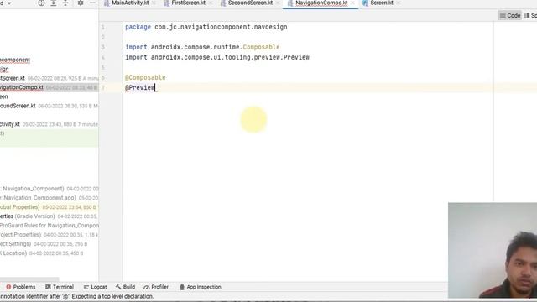The height and width of the screenshot is (302, 537).
Task: Select the Navigation_Component build file entry
Action: tap(49, 189)
